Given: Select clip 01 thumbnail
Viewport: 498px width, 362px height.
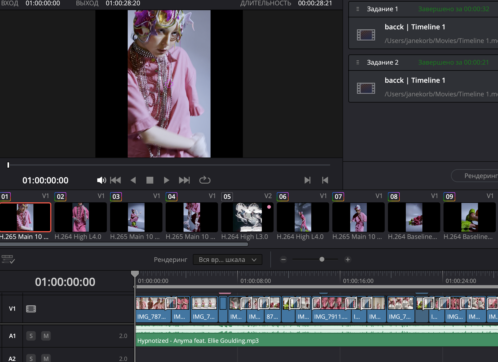Looking at the screenshot, I should [x=25, y=217].
